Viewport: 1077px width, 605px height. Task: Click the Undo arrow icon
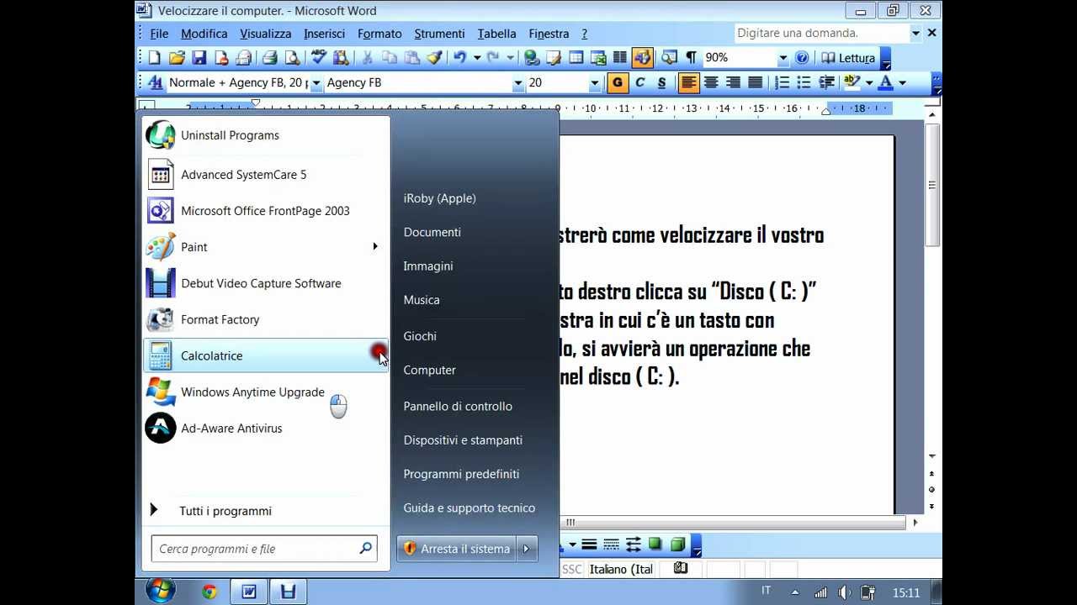459,58
